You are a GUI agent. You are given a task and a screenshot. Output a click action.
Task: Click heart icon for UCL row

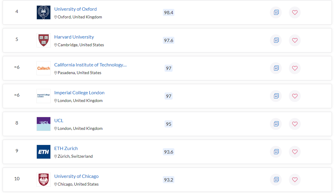(295, 124)
